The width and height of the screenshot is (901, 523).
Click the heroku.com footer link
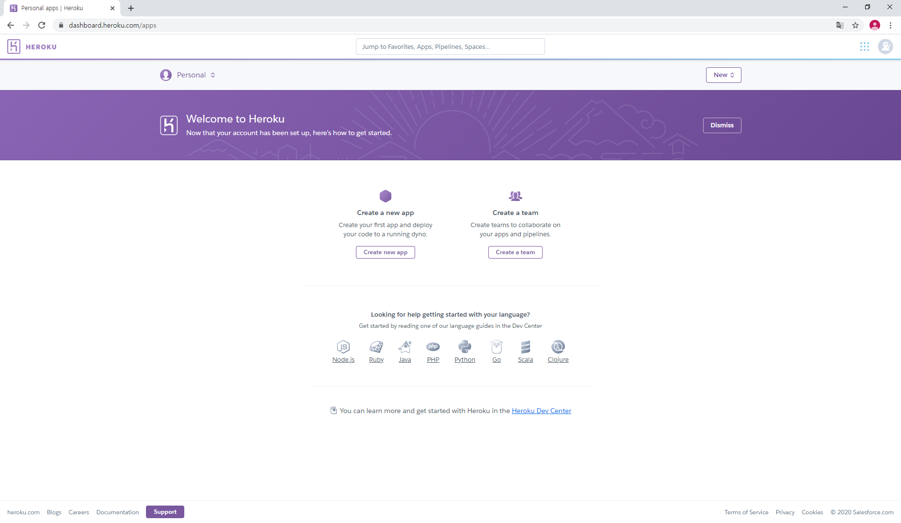coord(23,512)
